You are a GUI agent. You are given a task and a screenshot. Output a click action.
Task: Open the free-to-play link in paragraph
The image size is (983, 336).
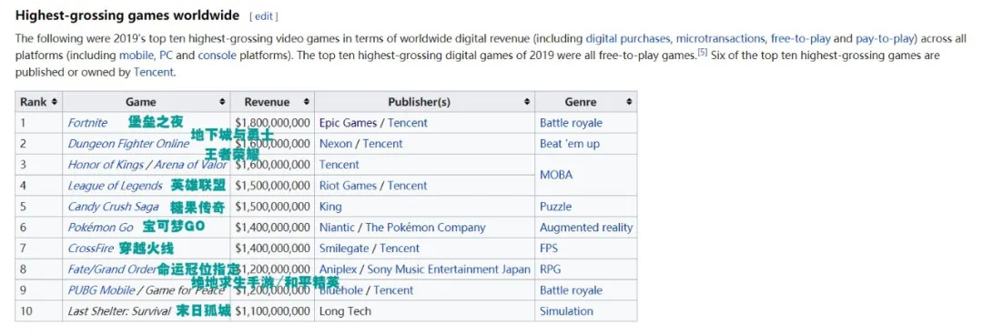[x=801, y=38]
